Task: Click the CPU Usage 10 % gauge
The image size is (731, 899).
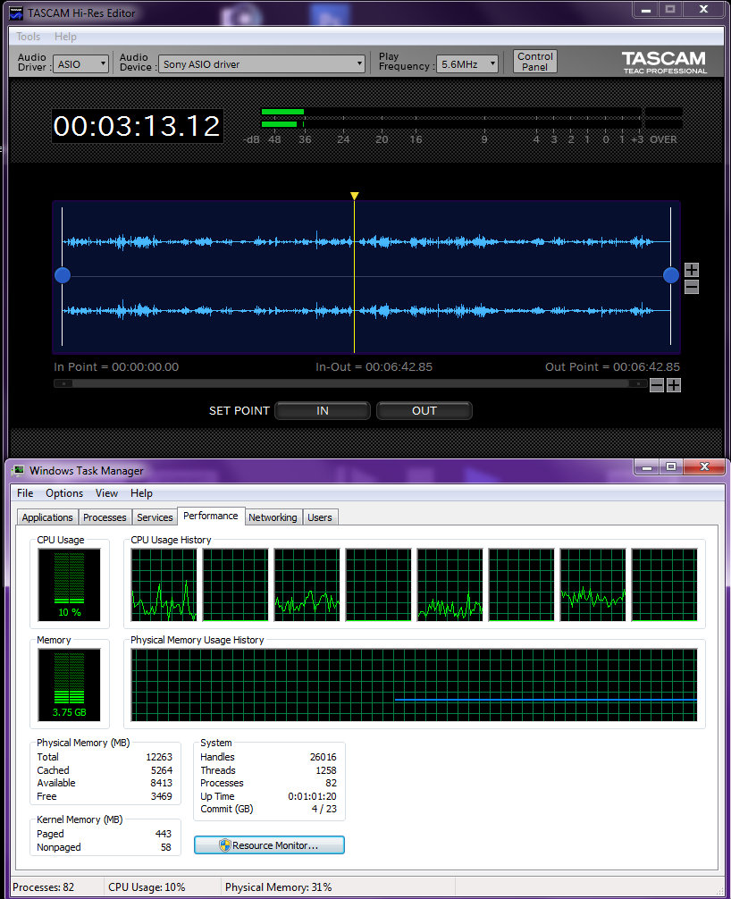Action: [x=70, y=584]
